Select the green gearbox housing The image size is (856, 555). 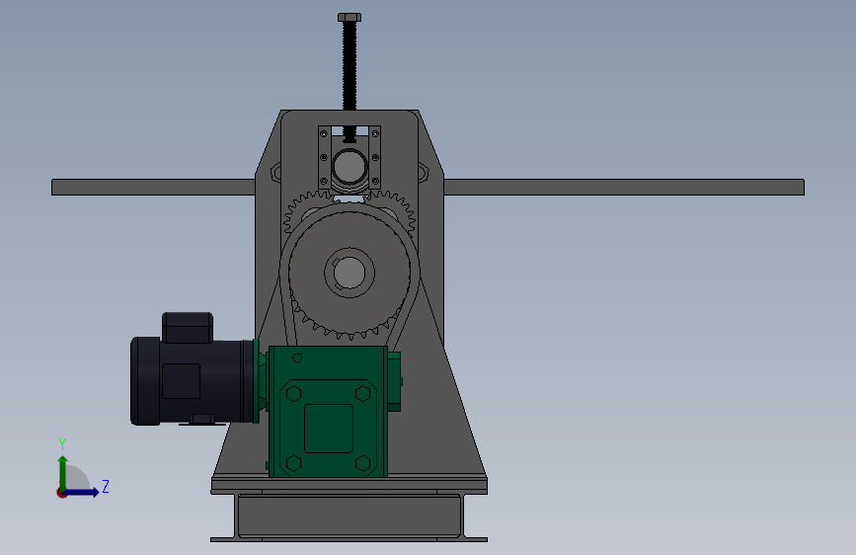(x=328, y=412)
